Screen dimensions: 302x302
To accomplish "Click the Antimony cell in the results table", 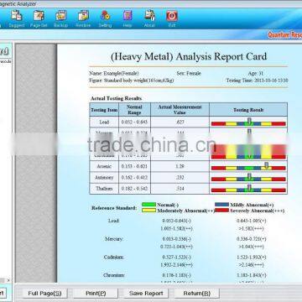I will click(x=104, y=178).
